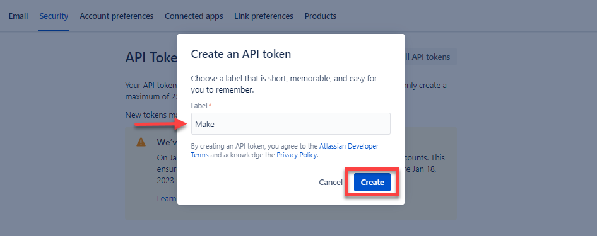Select the Products tab
The image size is (597, 236).
[320, 16]
